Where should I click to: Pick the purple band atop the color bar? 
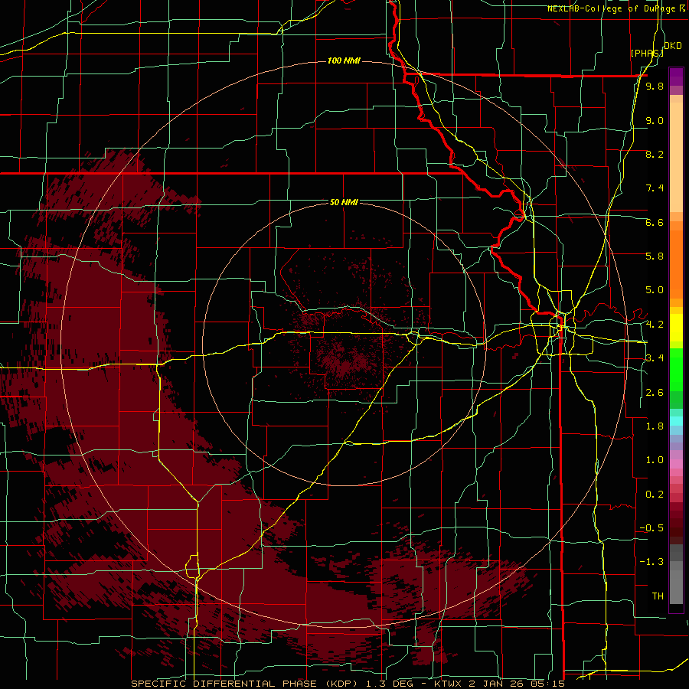676,77
